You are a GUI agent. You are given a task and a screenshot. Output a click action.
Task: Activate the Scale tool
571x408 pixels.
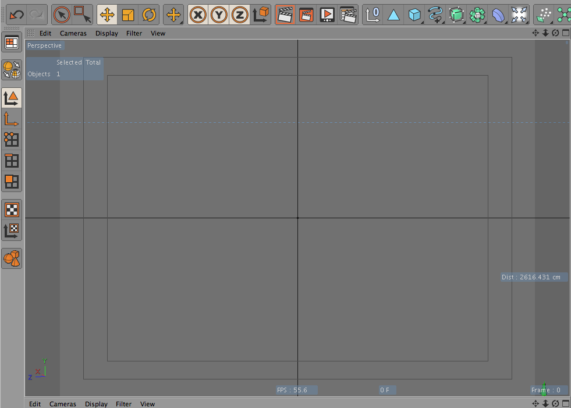[128, 15]
